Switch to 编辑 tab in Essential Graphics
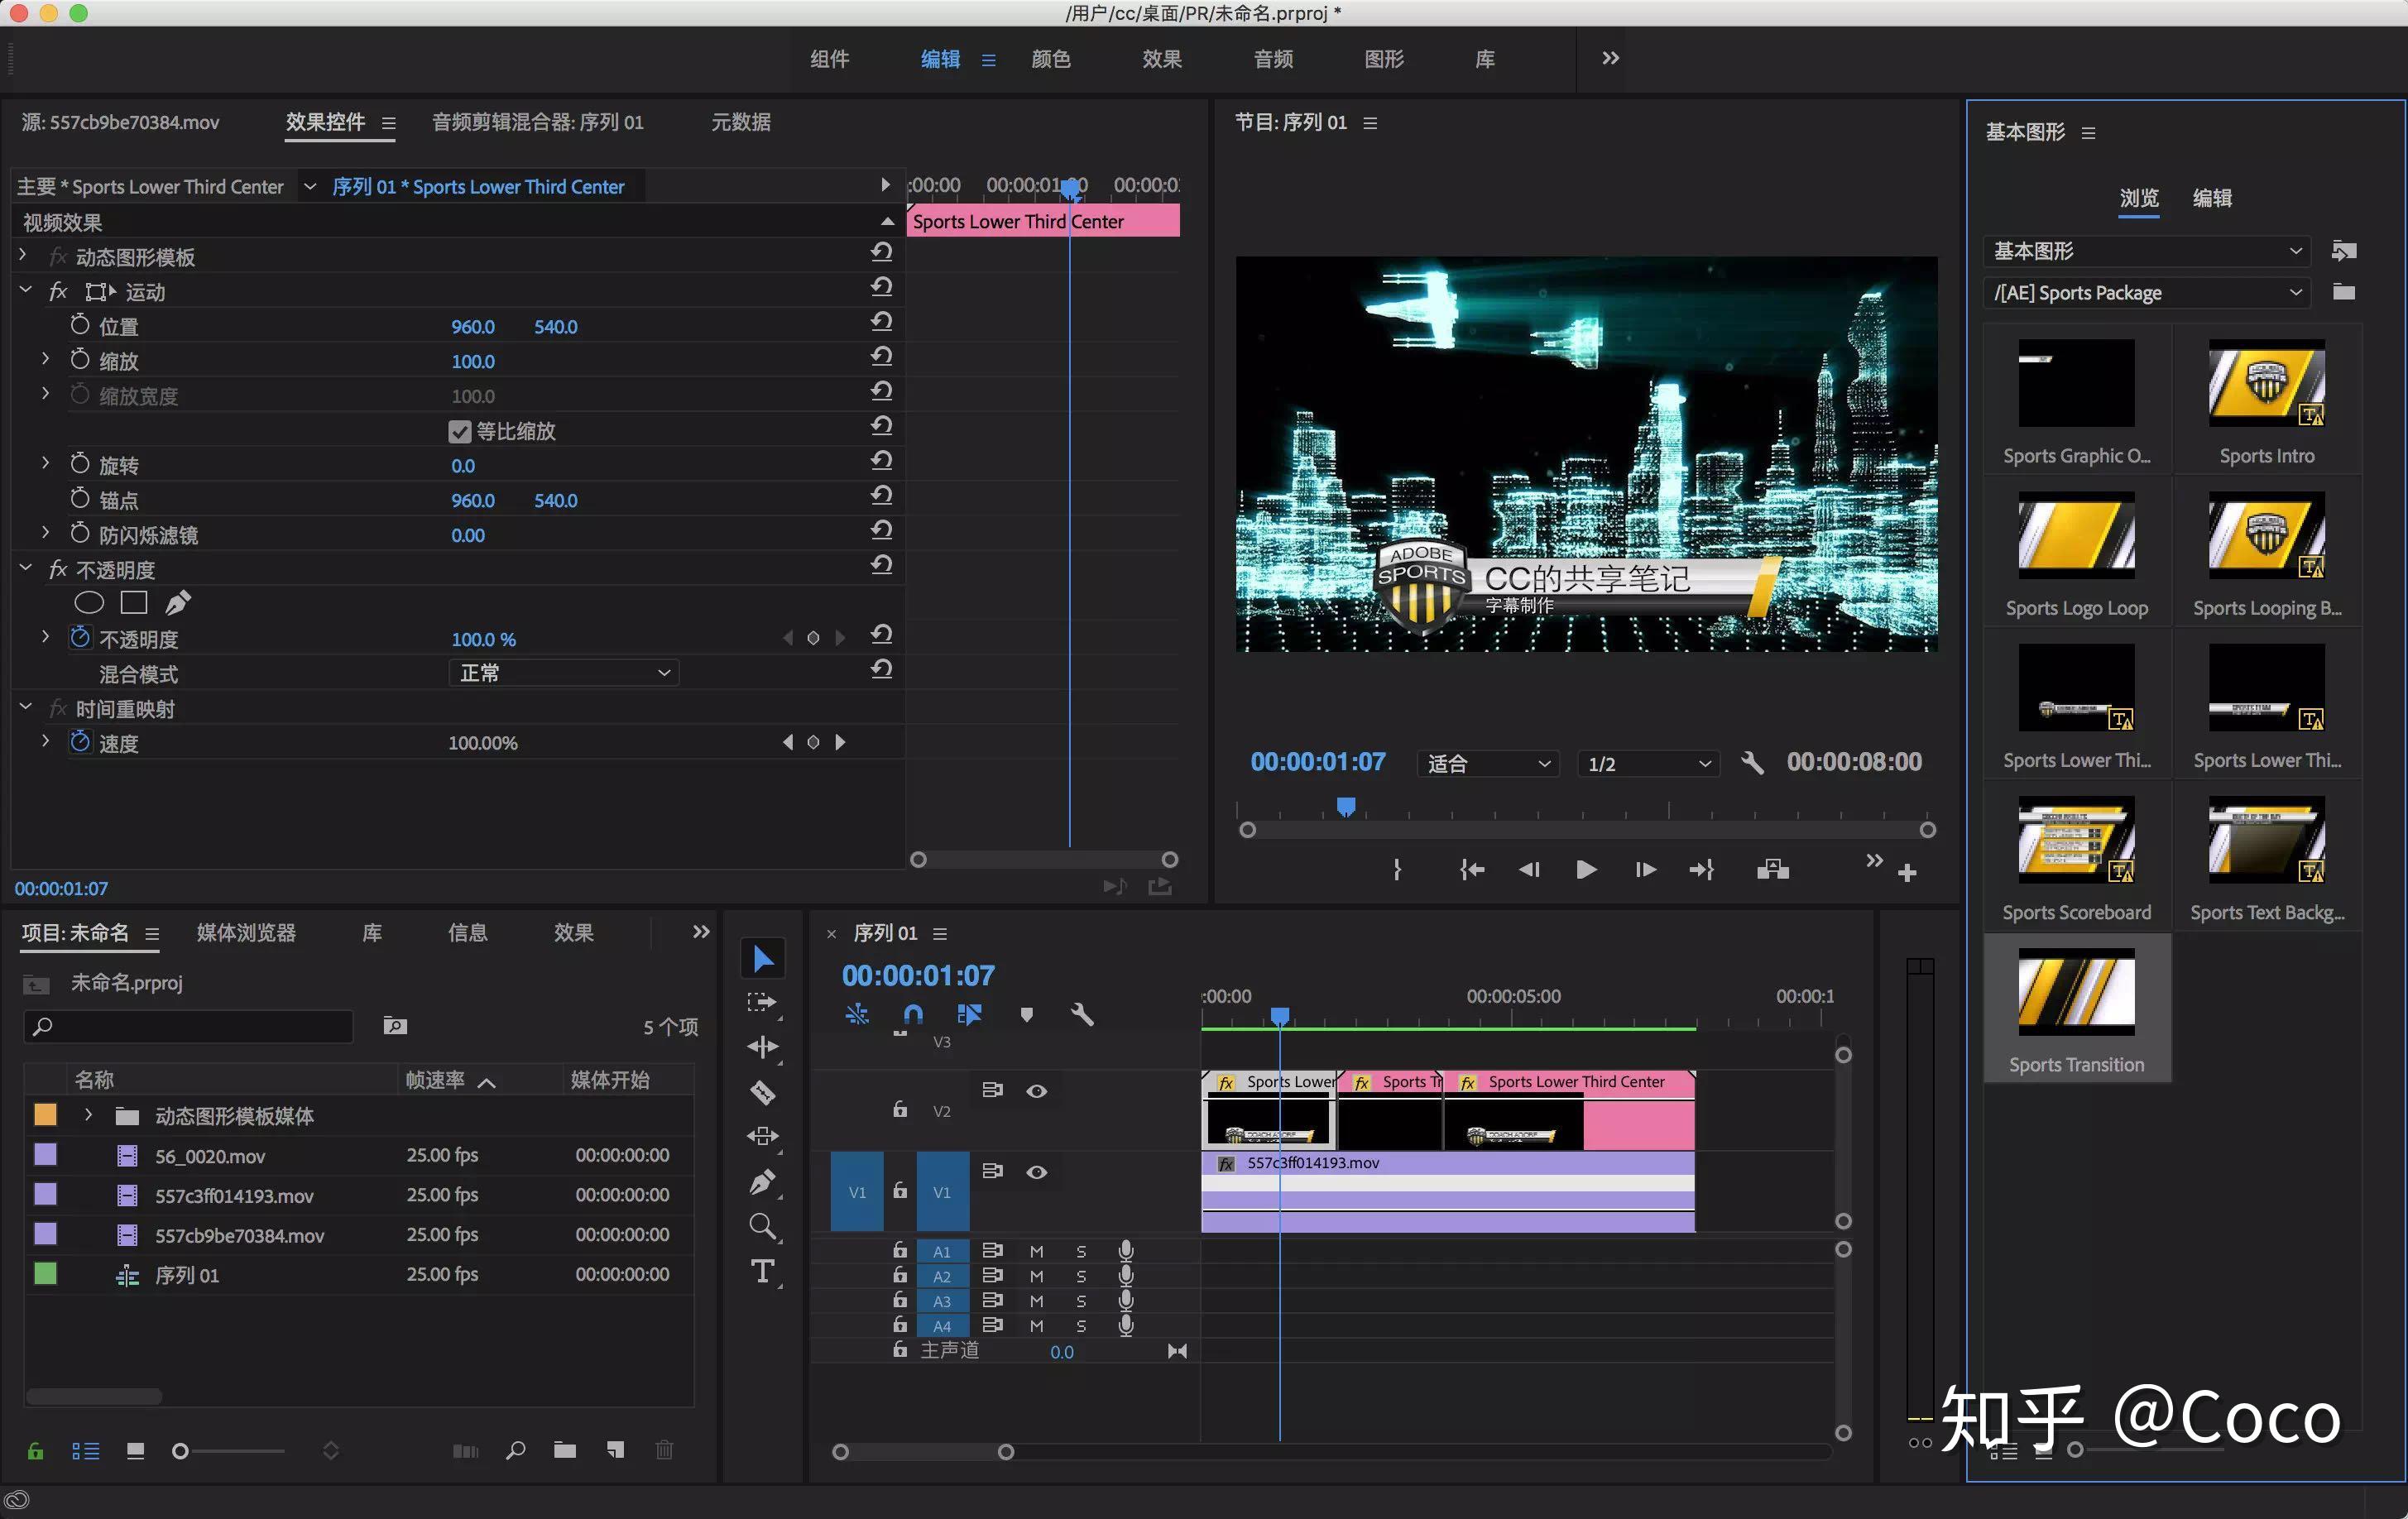The height and width of the screenshot is (1519, 2408). point(2211,198)
